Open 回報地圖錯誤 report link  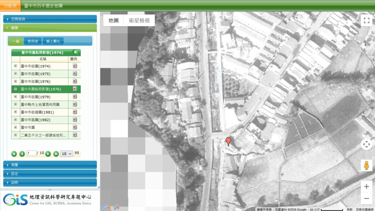click(x=365, y=209)
